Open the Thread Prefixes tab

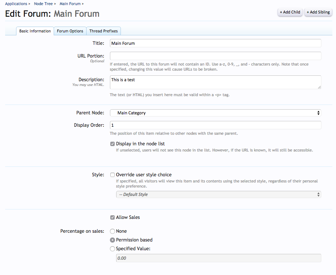103,31
